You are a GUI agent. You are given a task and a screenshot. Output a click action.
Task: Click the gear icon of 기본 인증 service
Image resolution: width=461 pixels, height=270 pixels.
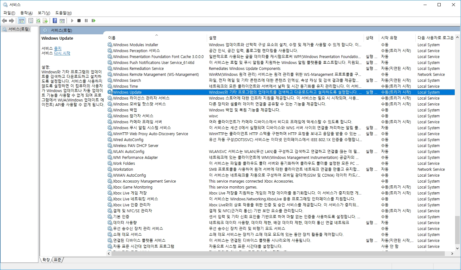tap(110, 217)
